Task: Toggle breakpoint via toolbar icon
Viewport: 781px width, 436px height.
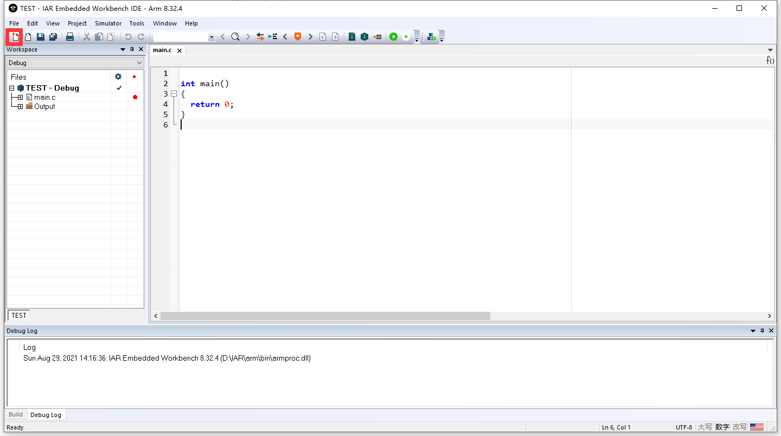Action: click(377, 37)
